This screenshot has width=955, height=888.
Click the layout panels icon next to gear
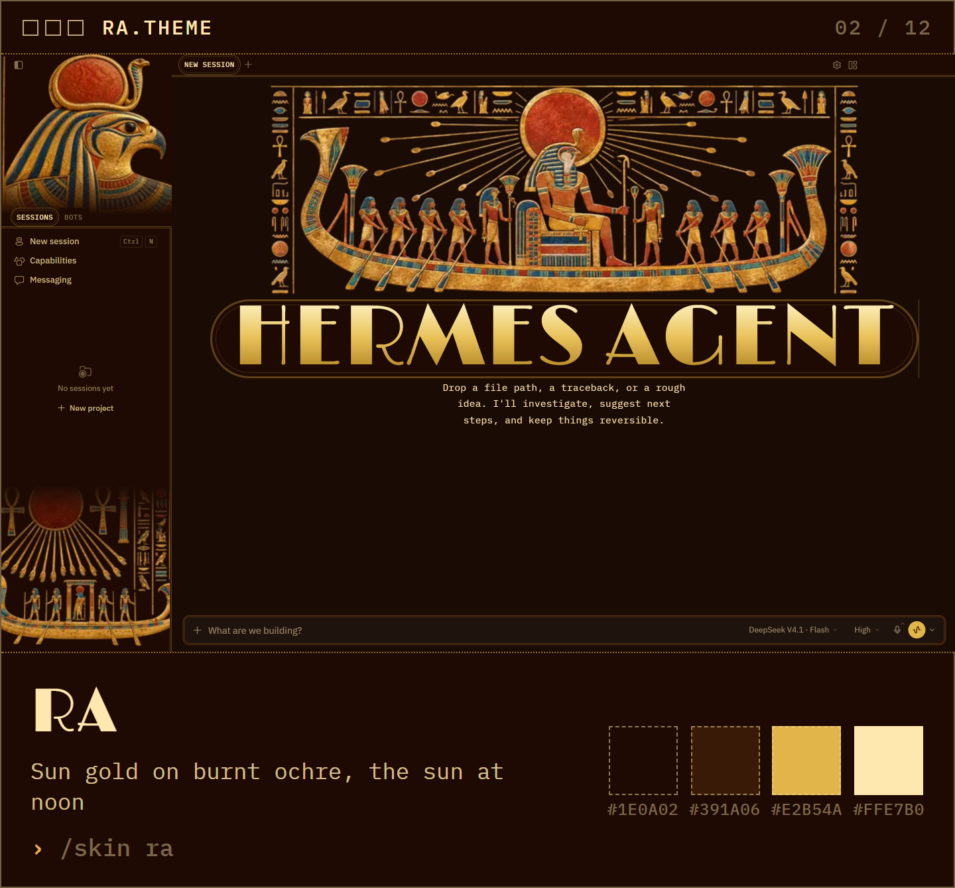(x=853, y=65)
